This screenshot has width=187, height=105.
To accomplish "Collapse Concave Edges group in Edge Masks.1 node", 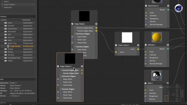I will click(60, 76).
